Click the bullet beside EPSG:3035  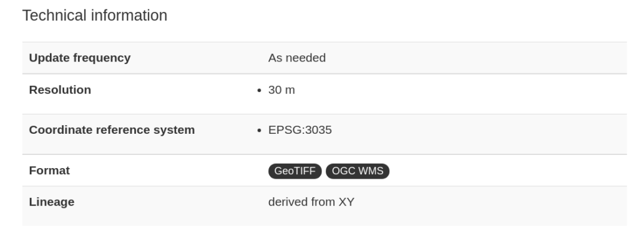pos(259,131)
